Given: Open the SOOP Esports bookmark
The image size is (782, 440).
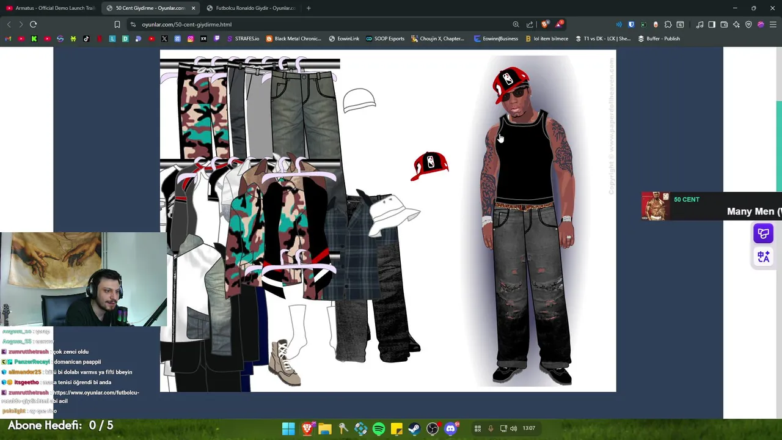Looking at the screenshot, I should tap(386, 38).
